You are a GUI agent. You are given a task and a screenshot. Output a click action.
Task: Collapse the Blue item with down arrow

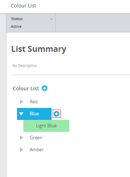point(21,114)
